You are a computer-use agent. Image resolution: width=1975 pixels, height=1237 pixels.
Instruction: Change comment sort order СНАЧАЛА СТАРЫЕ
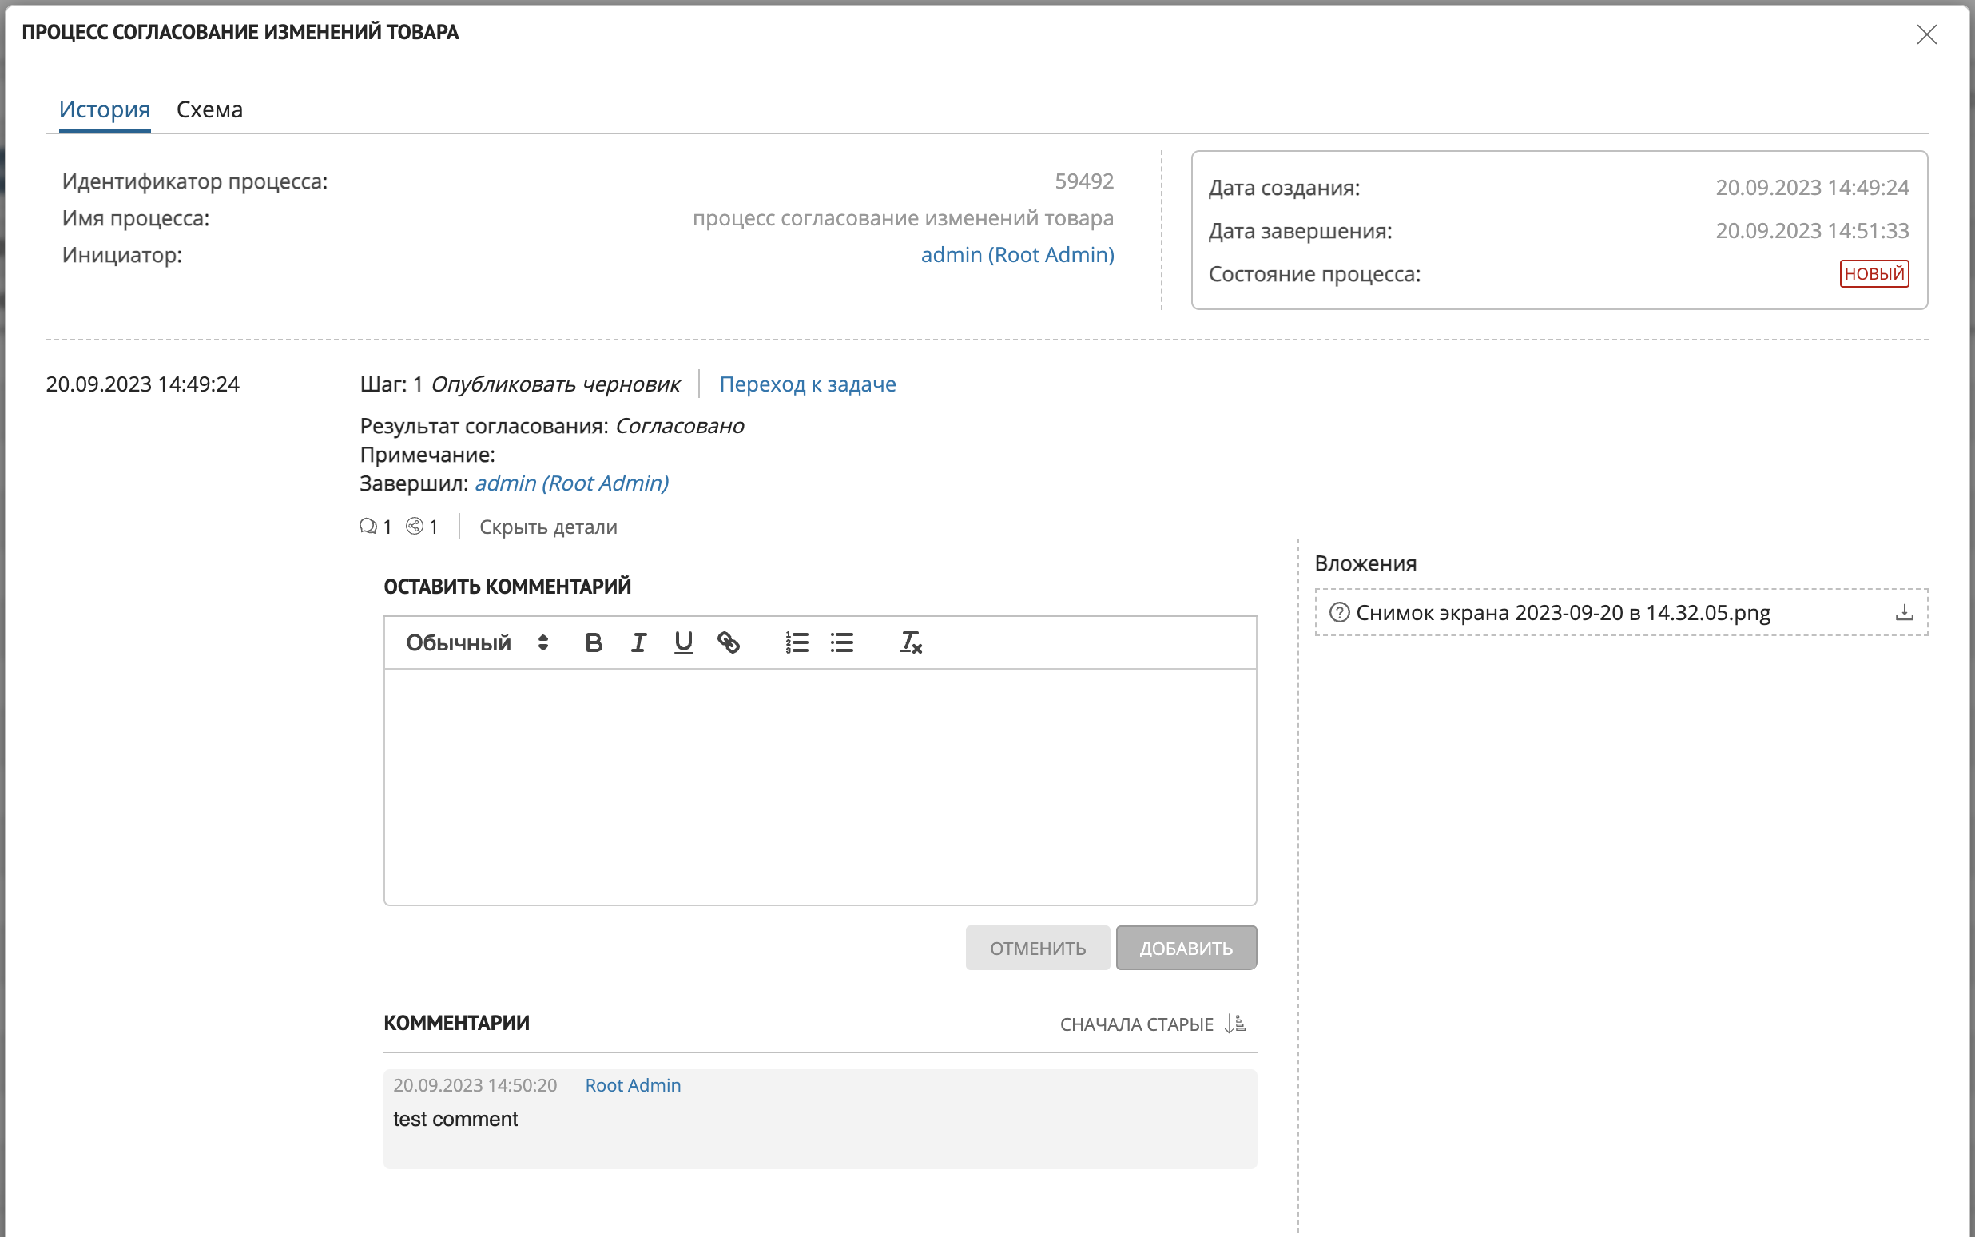point(1152,1024)
